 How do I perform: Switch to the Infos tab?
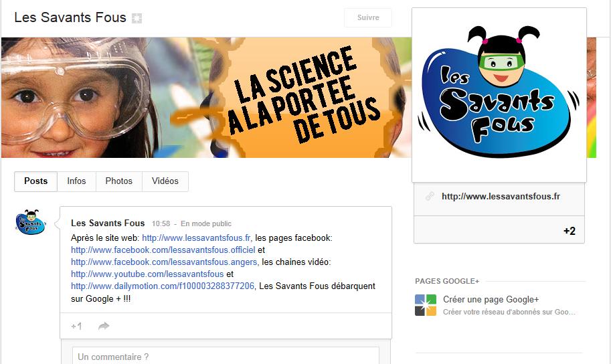76,181
